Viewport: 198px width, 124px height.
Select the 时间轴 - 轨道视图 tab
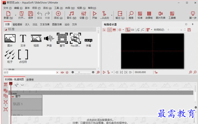15,79
